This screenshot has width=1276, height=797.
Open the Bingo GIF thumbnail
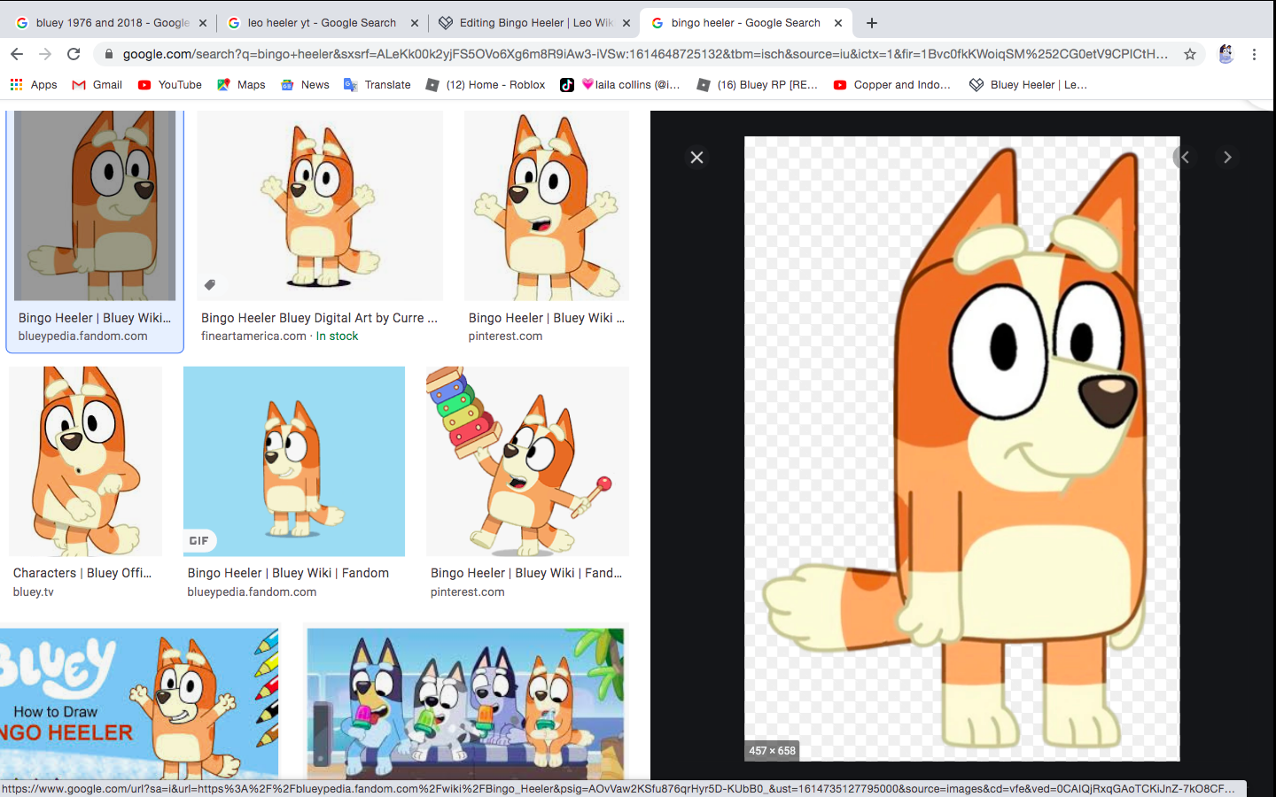294,461
